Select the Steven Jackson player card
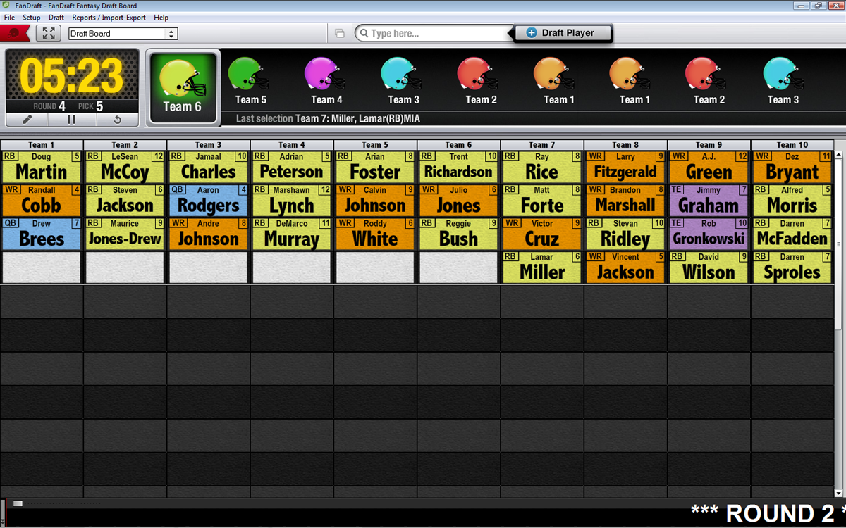Screen dimensions: 846x528 pos(125,201)
